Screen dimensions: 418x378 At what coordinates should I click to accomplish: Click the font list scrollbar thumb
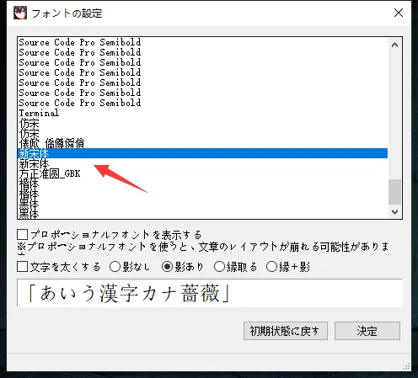pos(394,192)
